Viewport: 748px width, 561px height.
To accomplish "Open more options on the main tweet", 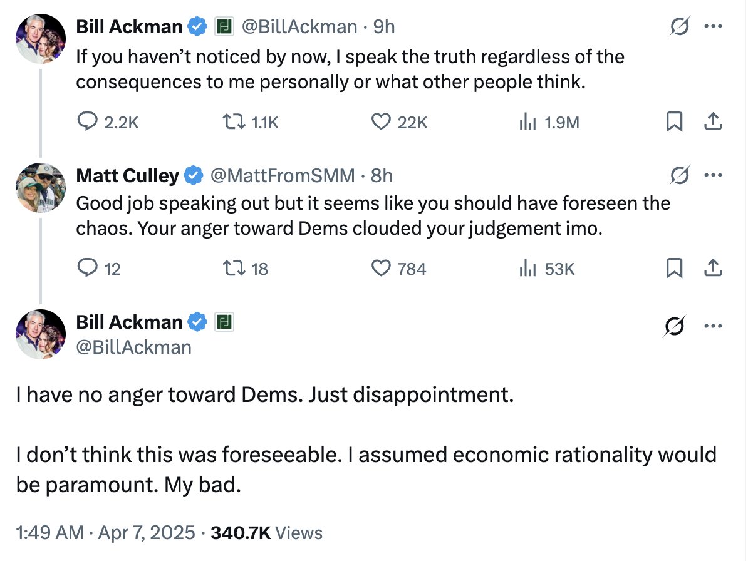I will click(x=713, y=325).
